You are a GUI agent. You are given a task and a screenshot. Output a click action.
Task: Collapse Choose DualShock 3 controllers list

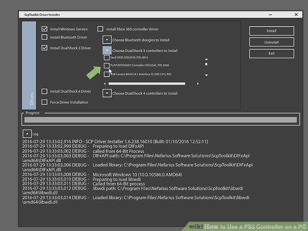(107, 50)
